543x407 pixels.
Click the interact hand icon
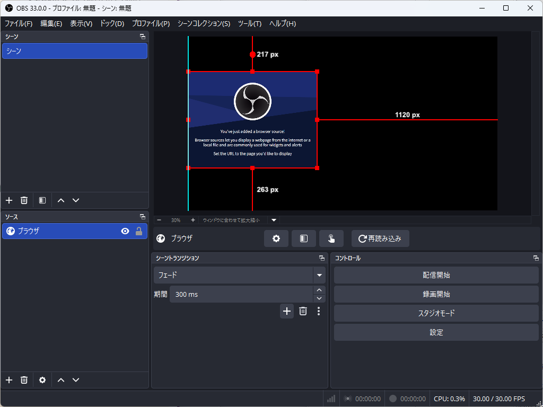coord(331,238)
